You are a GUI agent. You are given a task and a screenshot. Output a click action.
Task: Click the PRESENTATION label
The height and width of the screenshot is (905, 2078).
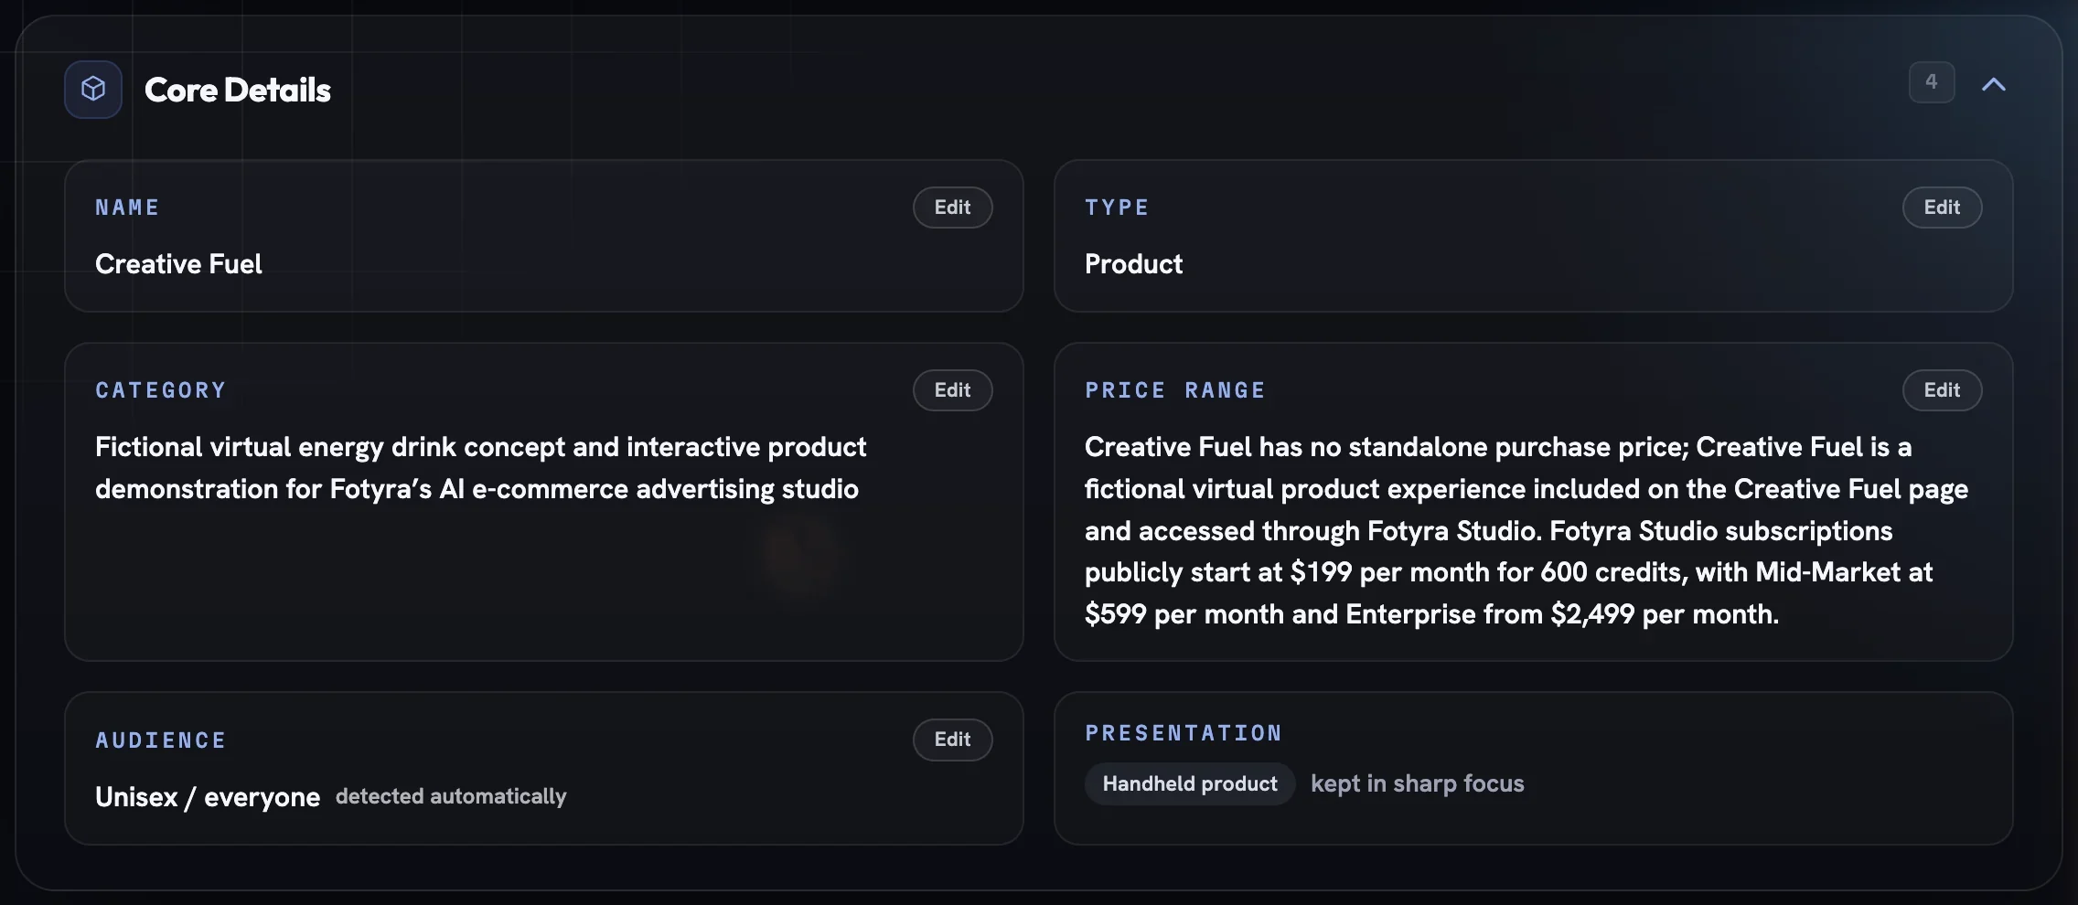click(1184, 733)
